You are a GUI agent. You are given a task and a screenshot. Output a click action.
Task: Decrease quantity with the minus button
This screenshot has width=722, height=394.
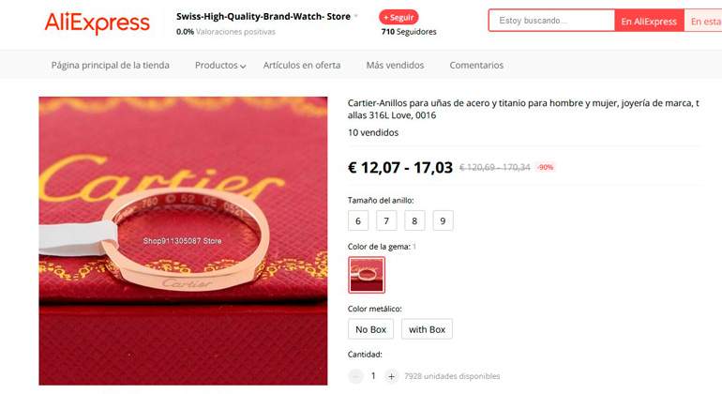tap(355, 376)
